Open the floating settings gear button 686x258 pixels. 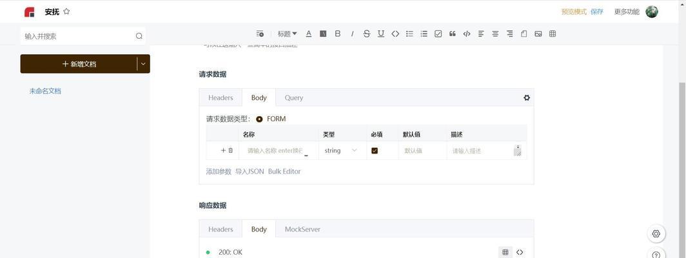pos(656,233)
